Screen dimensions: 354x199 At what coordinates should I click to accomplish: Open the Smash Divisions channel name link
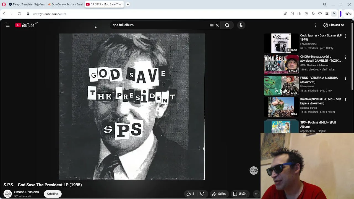(x=27, y=192)
